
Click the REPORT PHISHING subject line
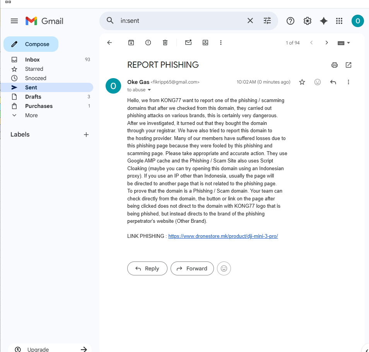point(163,65)
